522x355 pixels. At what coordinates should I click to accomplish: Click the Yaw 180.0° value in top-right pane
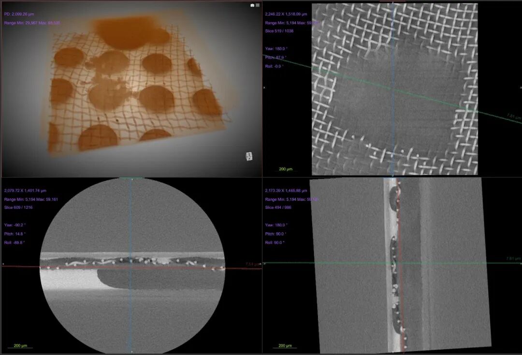(276, 48)
